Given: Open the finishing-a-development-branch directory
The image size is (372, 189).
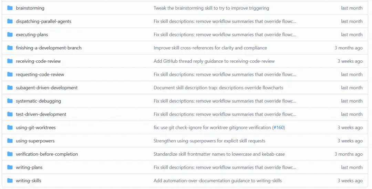Looking at the screenshot, I should 49,48.
